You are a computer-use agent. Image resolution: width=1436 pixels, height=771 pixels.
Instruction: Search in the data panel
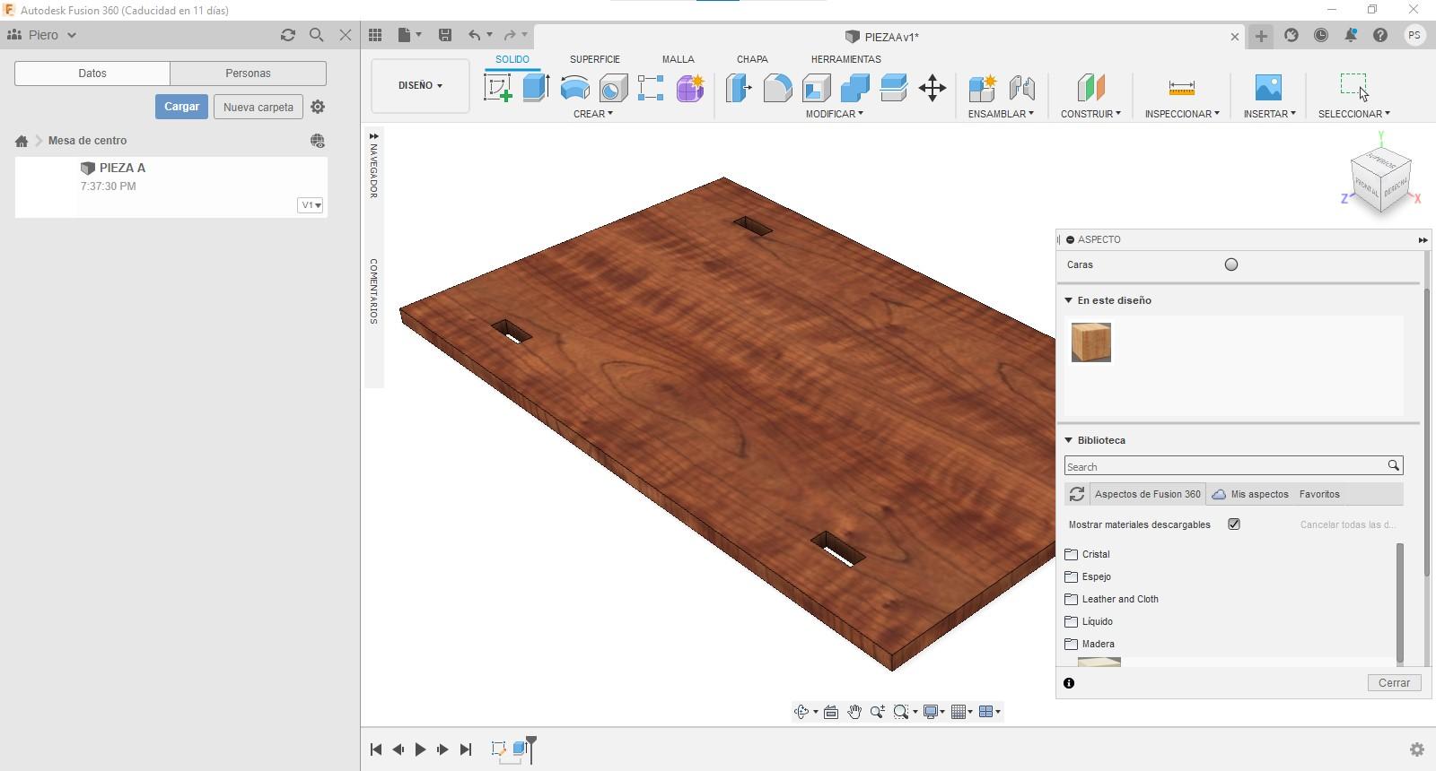click(x=316, y=35)
